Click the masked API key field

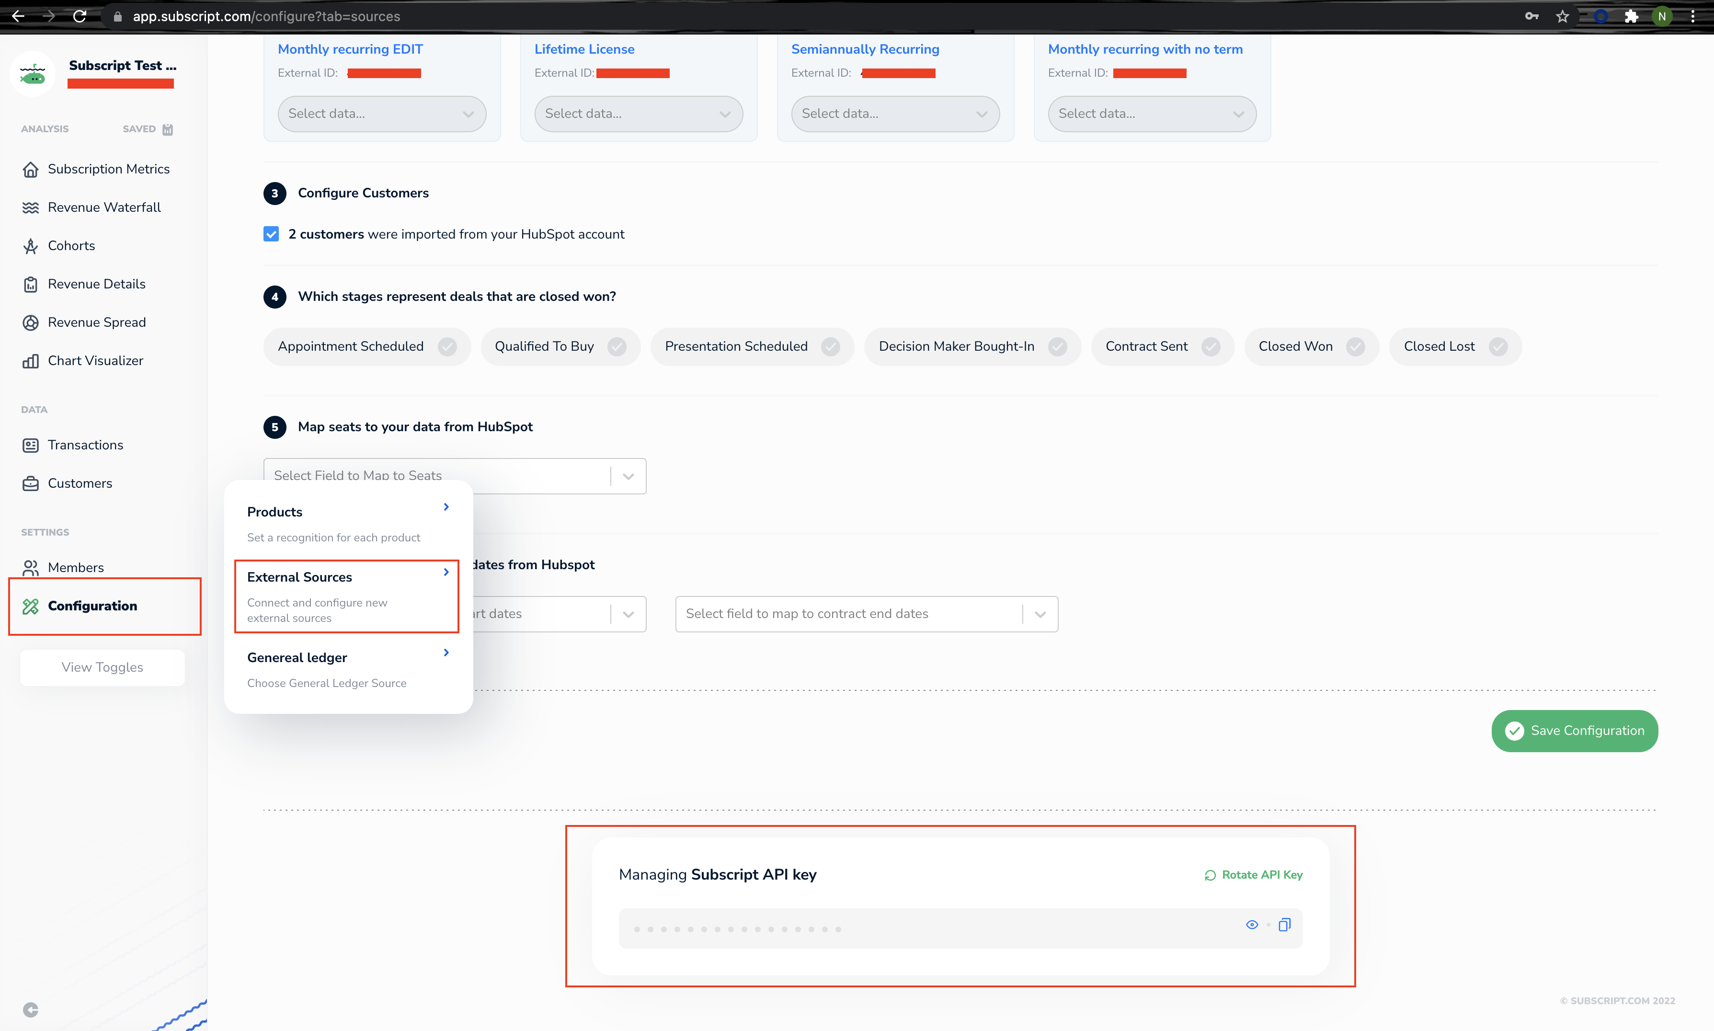960,928
